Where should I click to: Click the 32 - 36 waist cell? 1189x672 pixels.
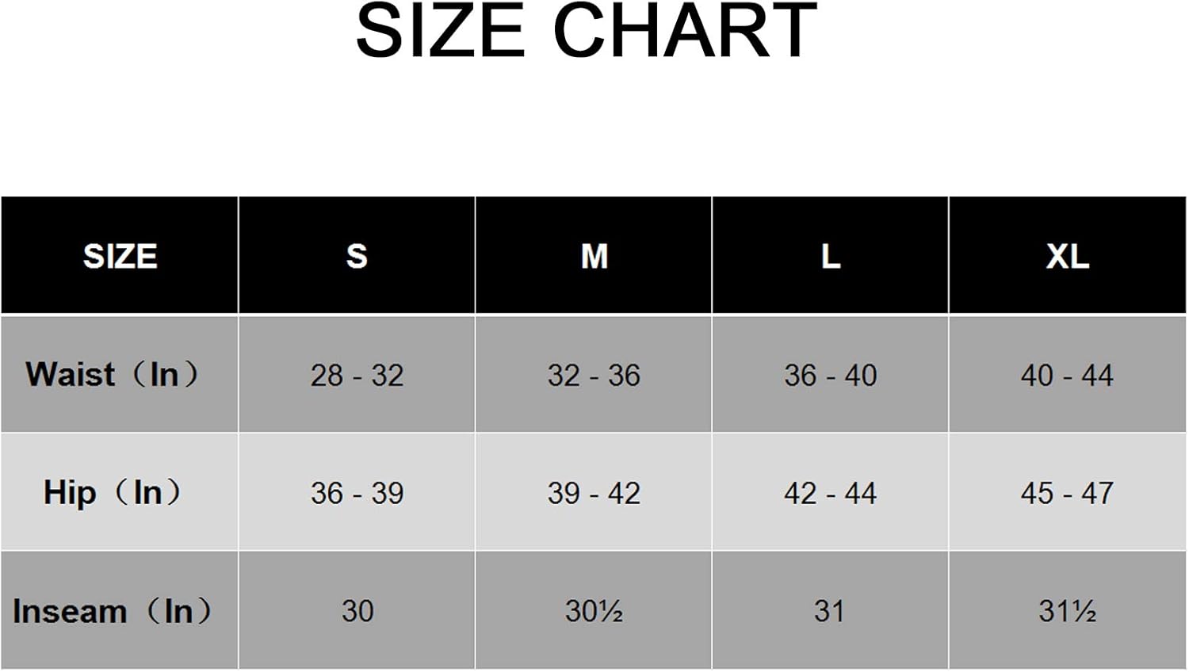[x=594, y=375]
